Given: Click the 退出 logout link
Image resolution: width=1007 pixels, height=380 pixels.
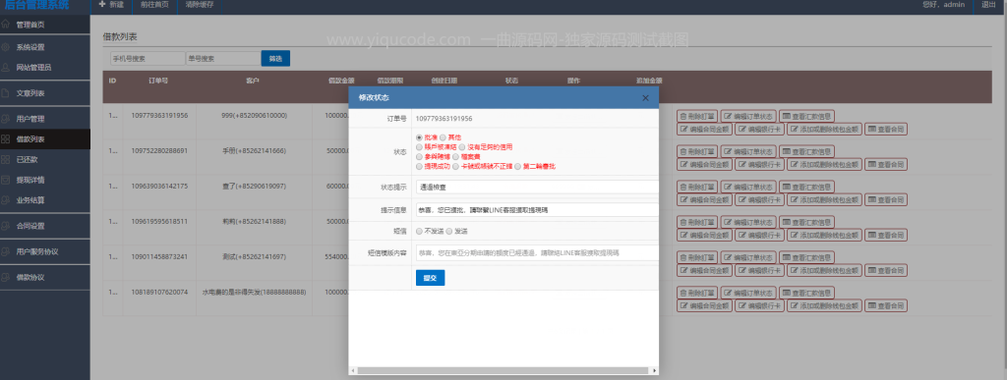Looking at the screenshot, I should pyautogui.click(x=988, y=5).
